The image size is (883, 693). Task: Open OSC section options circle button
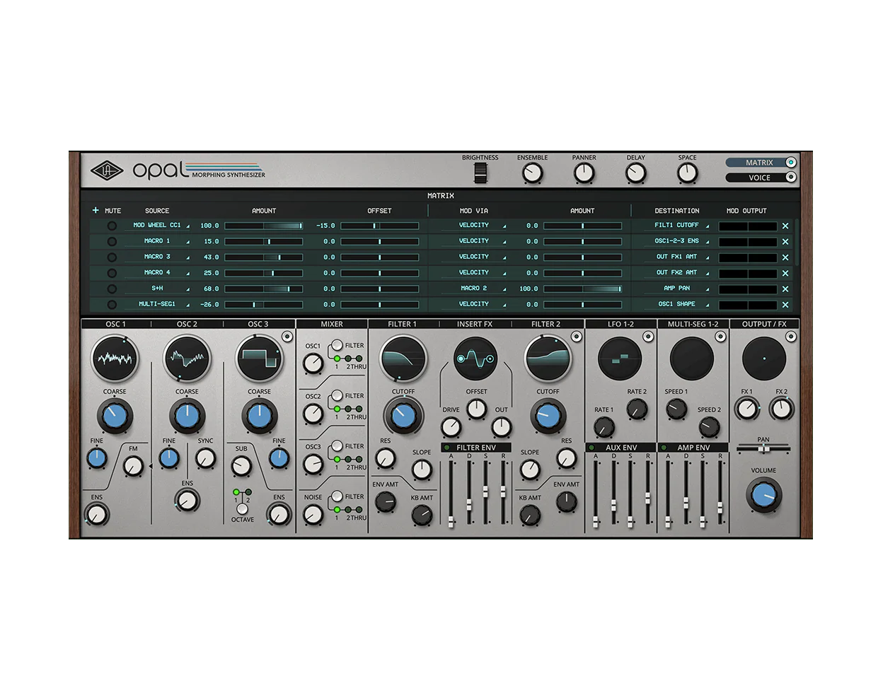point(287,337)
